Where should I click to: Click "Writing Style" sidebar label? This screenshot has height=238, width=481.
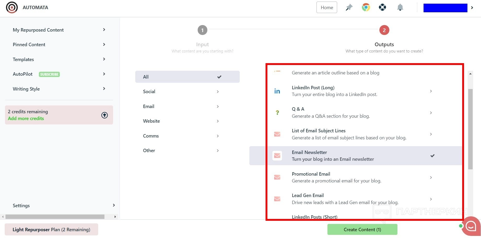[x=26, y=89]
